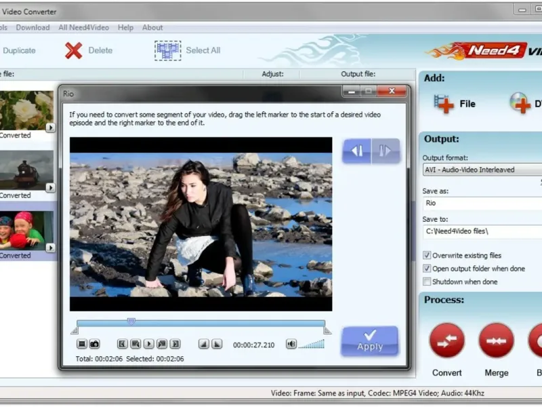Click the Select All filmstrip icon
542x407 pixels.
tap(167, 50)
